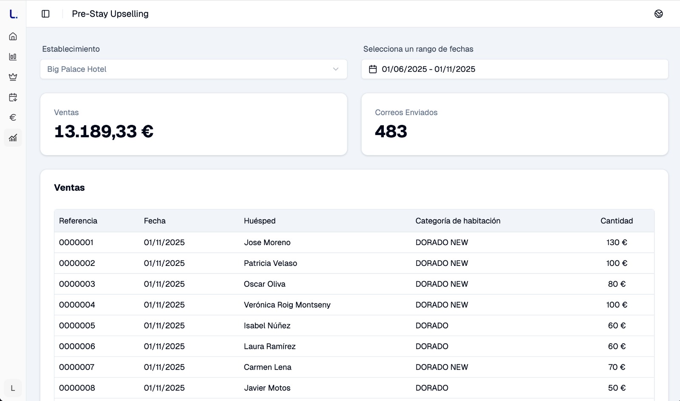Click the Cantidad column header

616,221
